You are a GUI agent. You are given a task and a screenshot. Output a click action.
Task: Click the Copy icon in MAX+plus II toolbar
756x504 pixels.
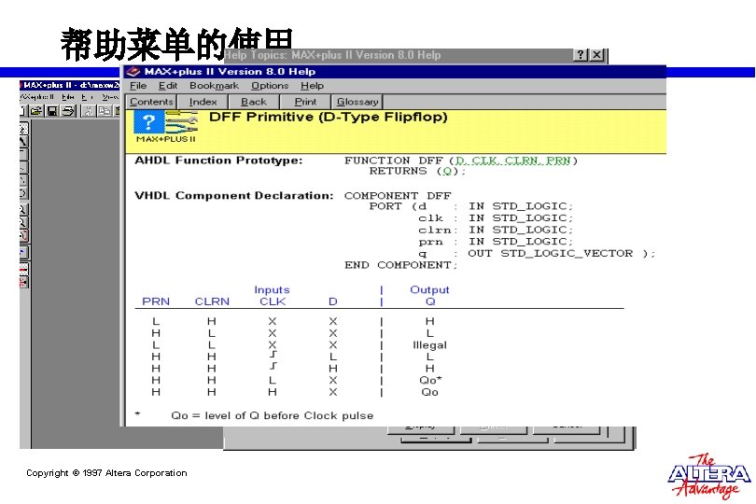click(x=105, y=111)
